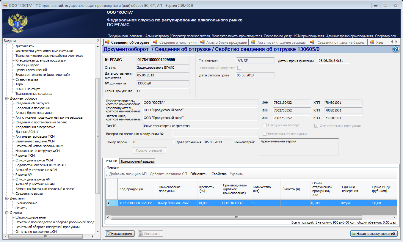Click the Сохранить button
403x242 pixels.
[150, 234]
